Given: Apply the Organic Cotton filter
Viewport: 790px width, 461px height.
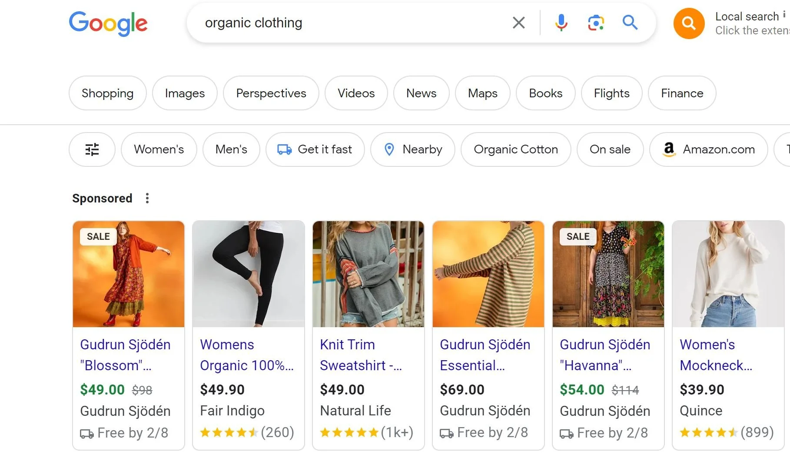Looking at the screenshot, I should (516, 149).
